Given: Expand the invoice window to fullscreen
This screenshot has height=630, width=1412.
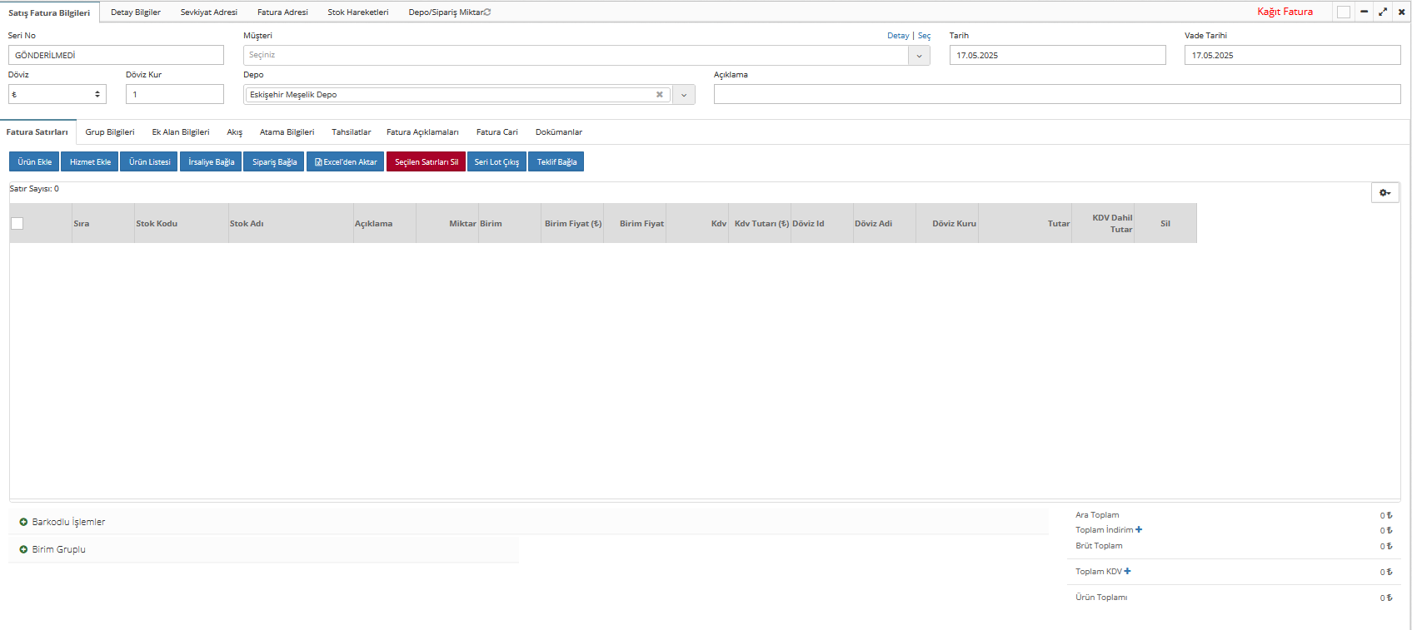Looking at the screenshot, I should 1383,12.
